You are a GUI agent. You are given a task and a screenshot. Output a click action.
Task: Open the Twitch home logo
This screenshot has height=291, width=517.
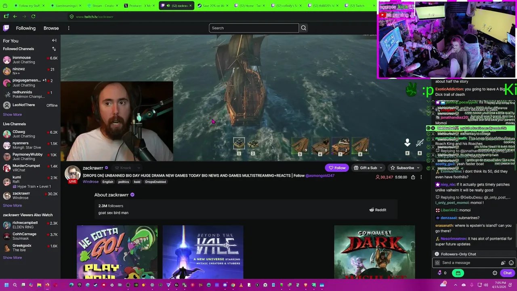tap(6, 28)
